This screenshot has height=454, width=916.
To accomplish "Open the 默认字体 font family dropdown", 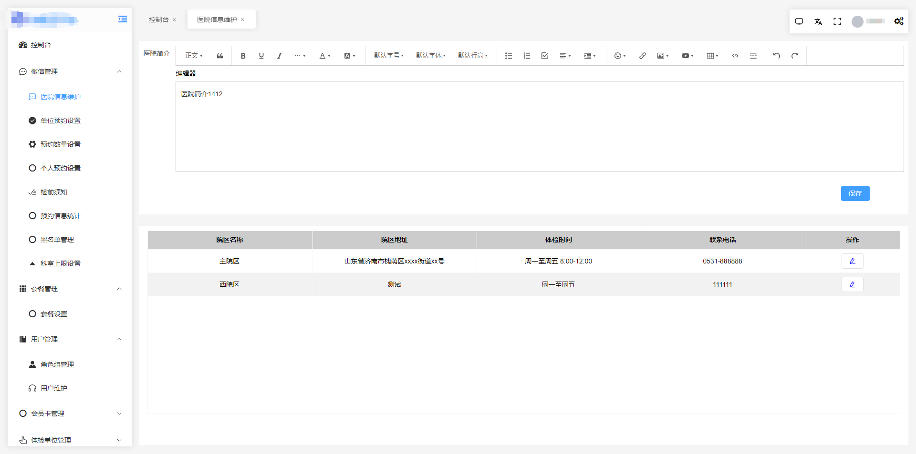I will pyautogui.click(x=431, y=56).
